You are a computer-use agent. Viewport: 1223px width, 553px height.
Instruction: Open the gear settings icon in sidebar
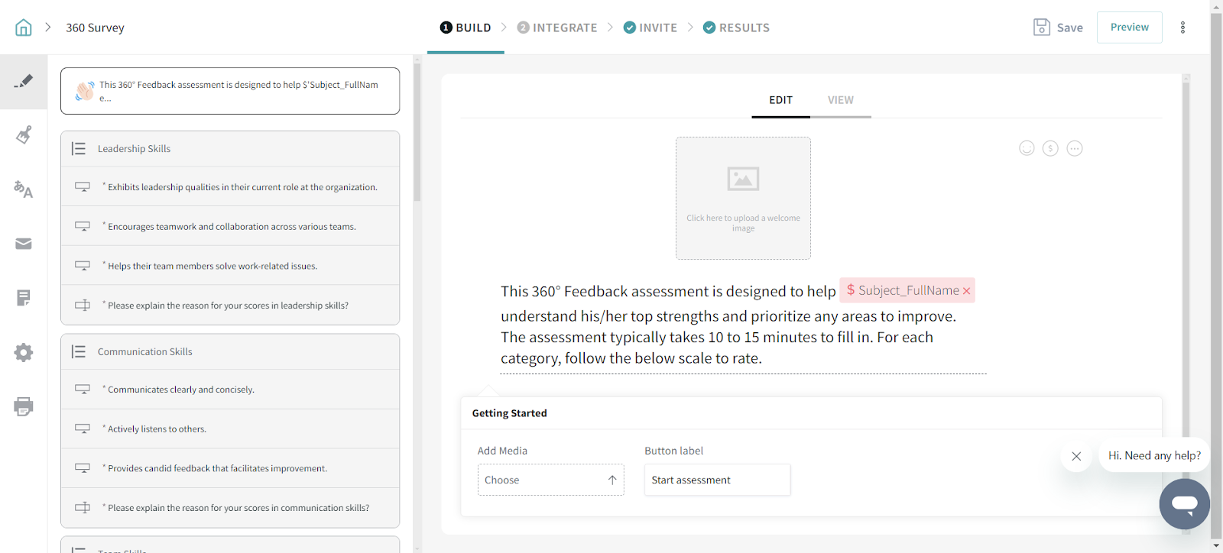click(24, 352)
